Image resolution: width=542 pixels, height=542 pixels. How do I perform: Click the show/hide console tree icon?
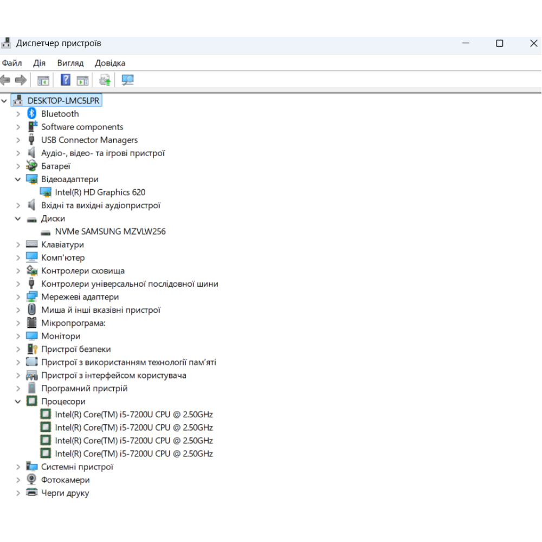pos(43,80)
